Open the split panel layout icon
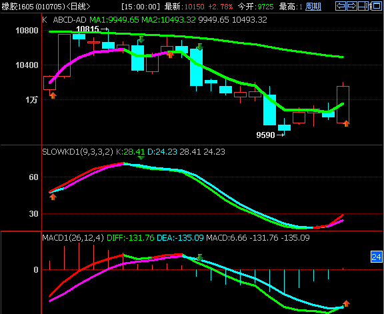 (363, 6)
